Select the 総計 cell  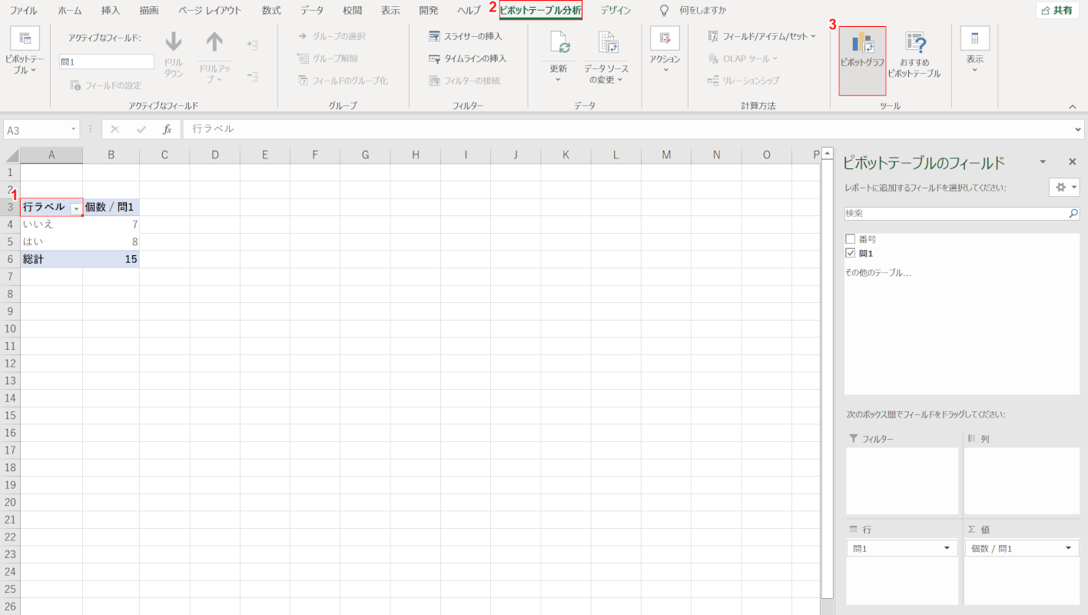coord(51,259)
